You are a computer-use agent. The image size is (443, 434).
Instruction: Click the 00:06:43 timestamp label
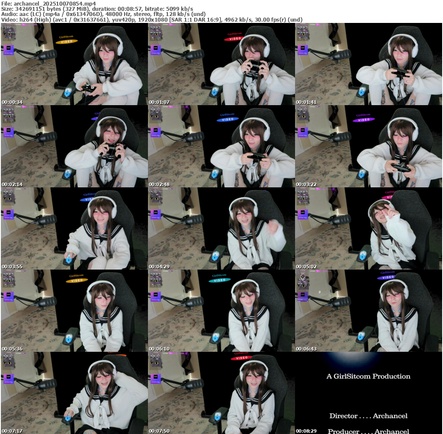pos(306,349)
